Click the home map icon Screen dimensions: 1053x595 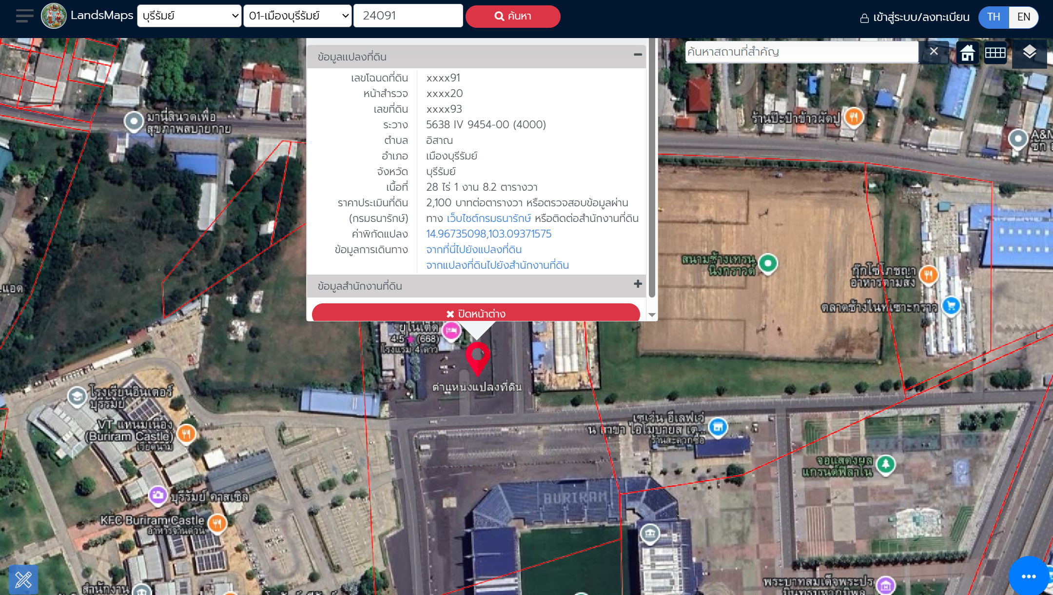click(x=967, y=52)
